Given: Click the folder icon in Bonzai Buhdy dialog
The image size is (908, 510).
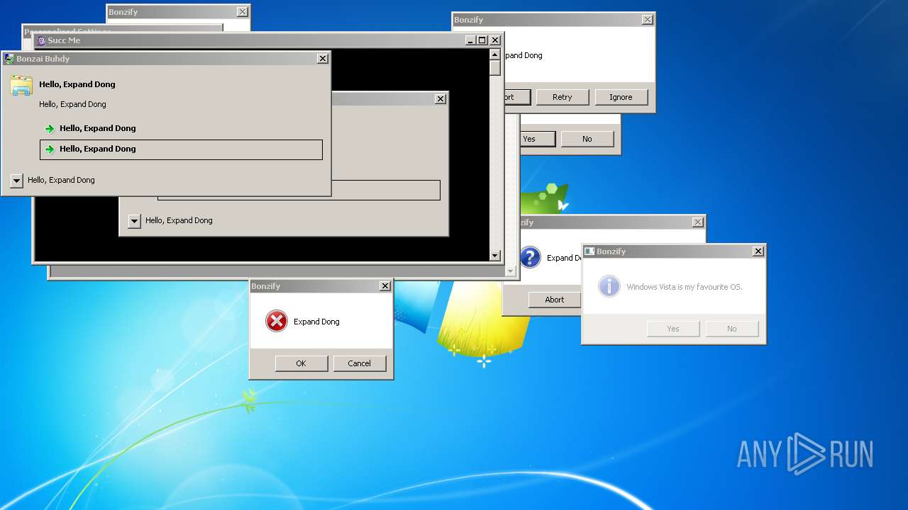Looking at the screenshot, I should point(21,86).
